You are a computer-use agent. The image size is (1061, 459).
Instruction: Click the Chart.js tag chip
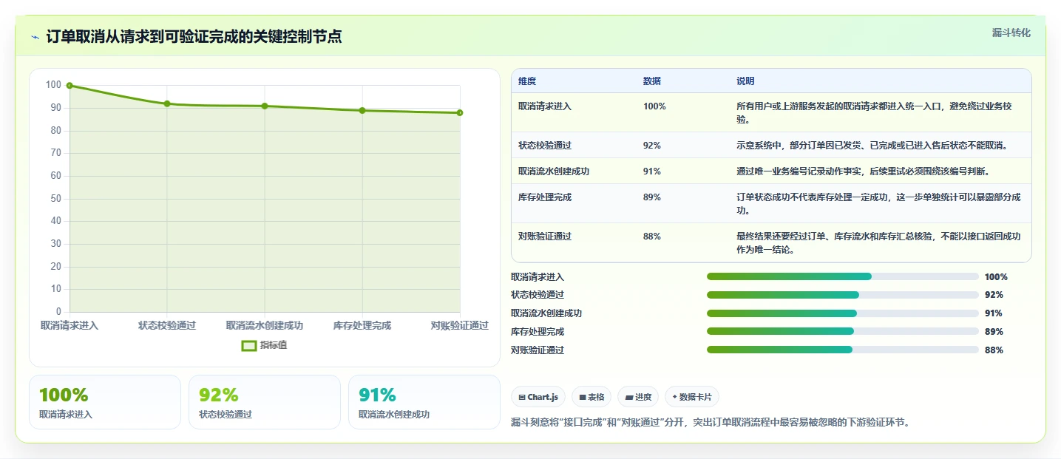click(538, 397)
